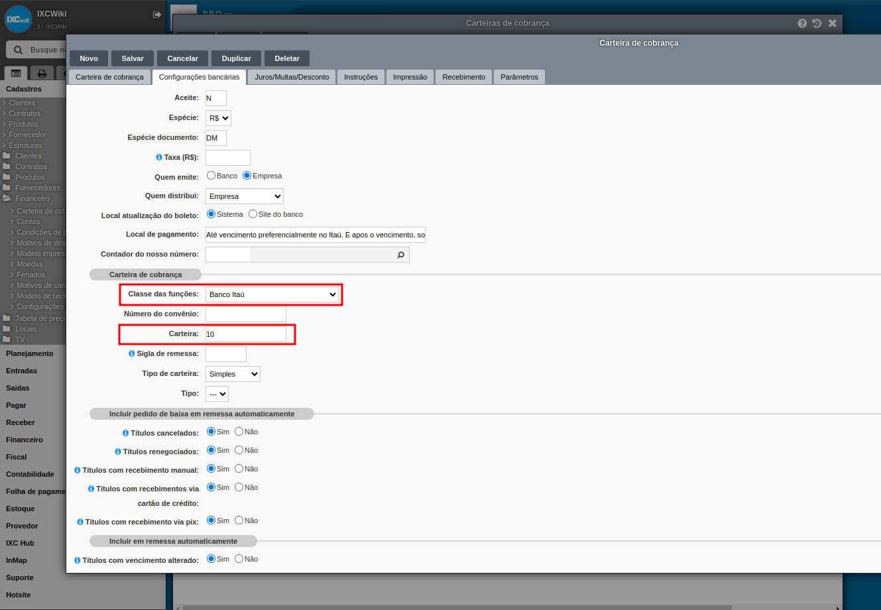Screen dimensions: 881x610
Task: Select Empresa radio for Quem emite
Action: click(x=247, y=176)
